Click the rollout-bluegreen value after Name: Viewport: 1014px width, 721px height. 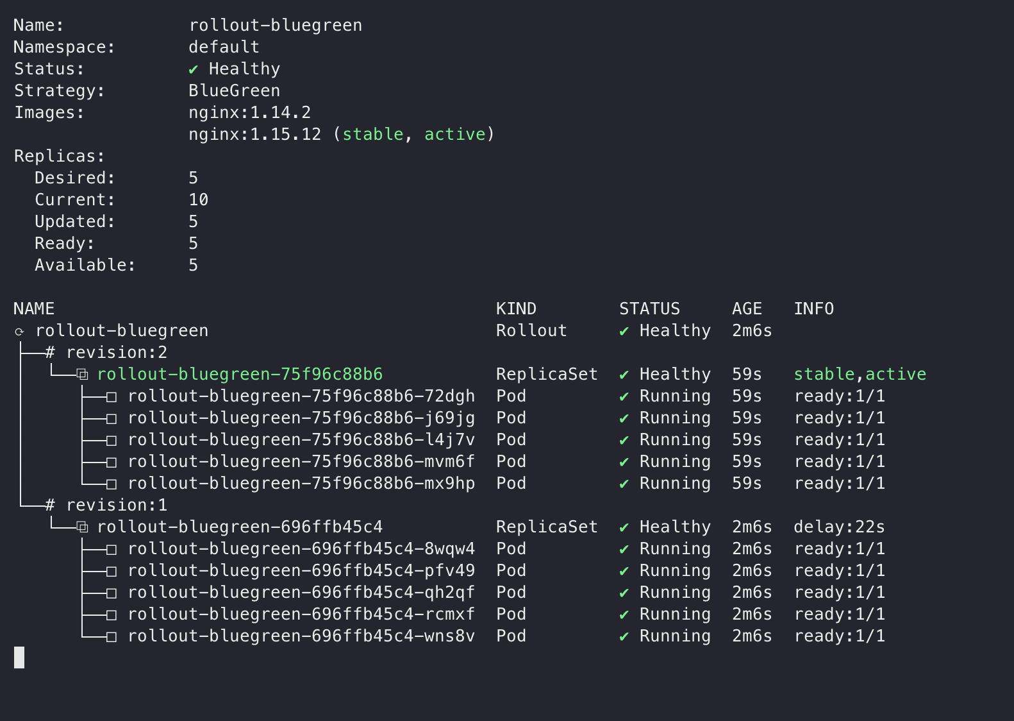pos(276,25)
